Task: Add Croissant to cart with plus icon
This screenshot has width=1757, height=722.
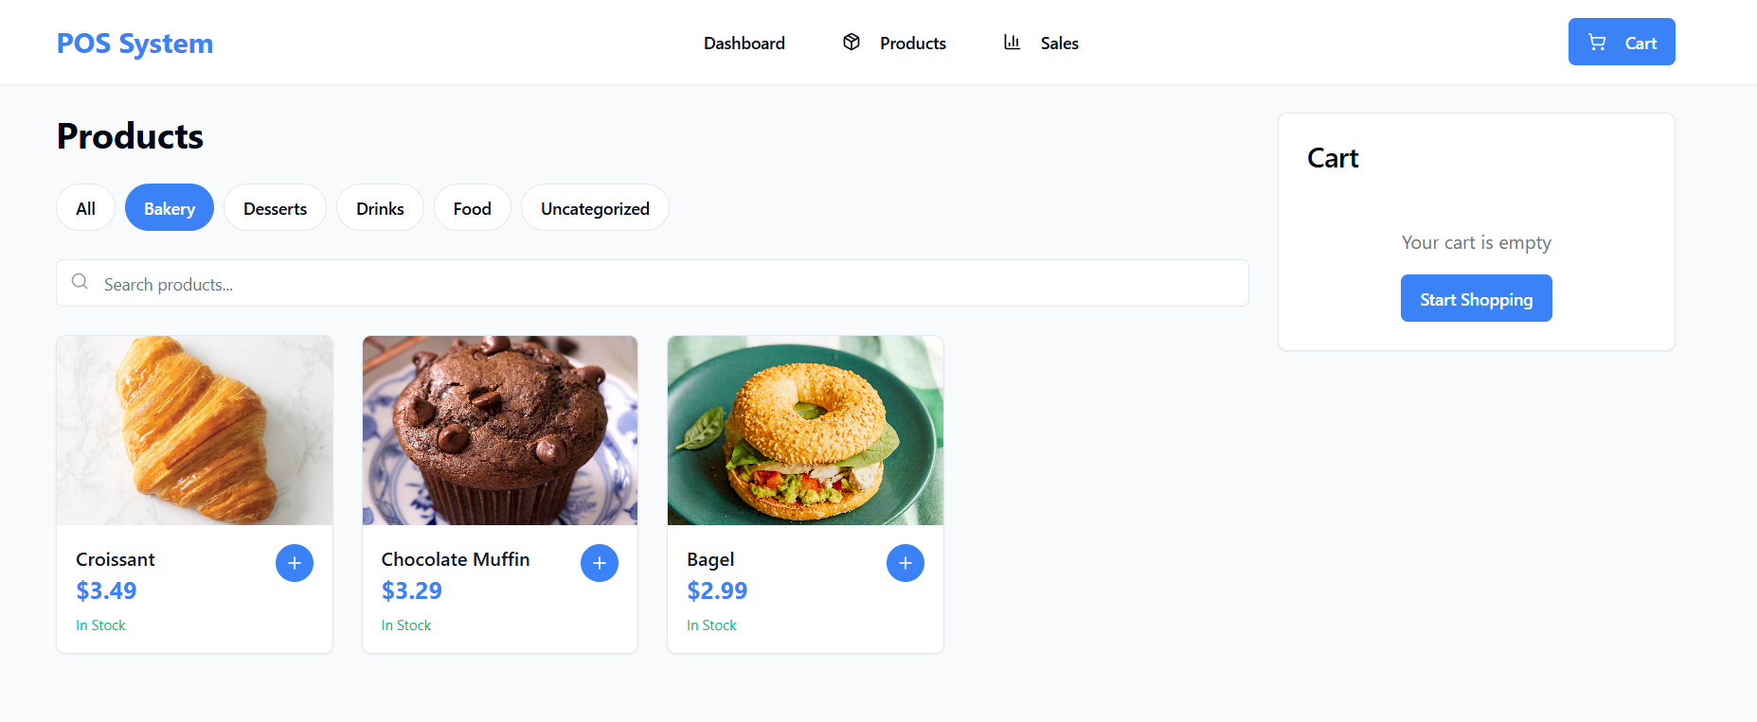Action: (x=295, y=563)
